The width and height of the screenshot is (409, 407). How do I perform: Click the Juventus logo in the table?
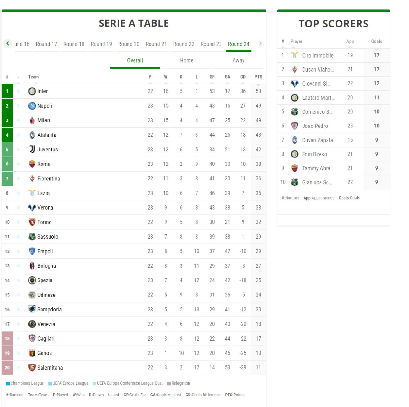click(32, 149)
